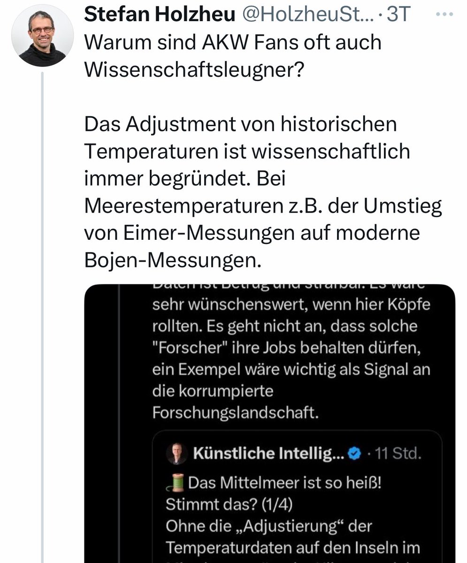
Task: Click the blue verified checkmark badge
Action: (x=356, y=453)
